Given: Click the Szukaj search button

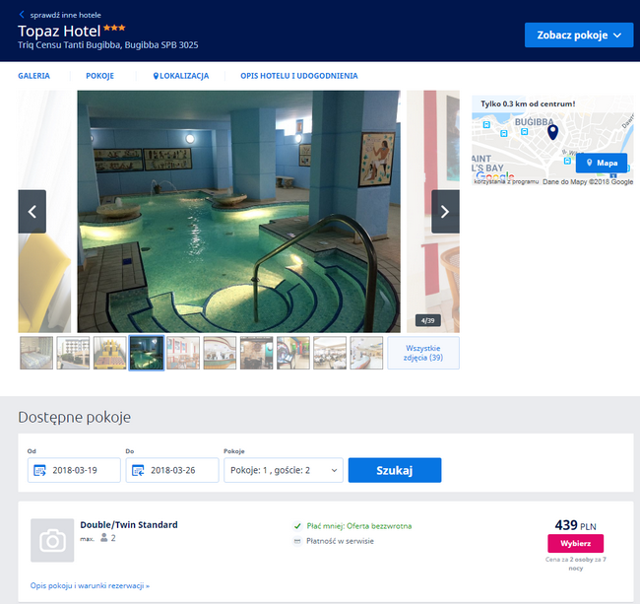Looking at the screenshot, I should (x=395, y=470).
